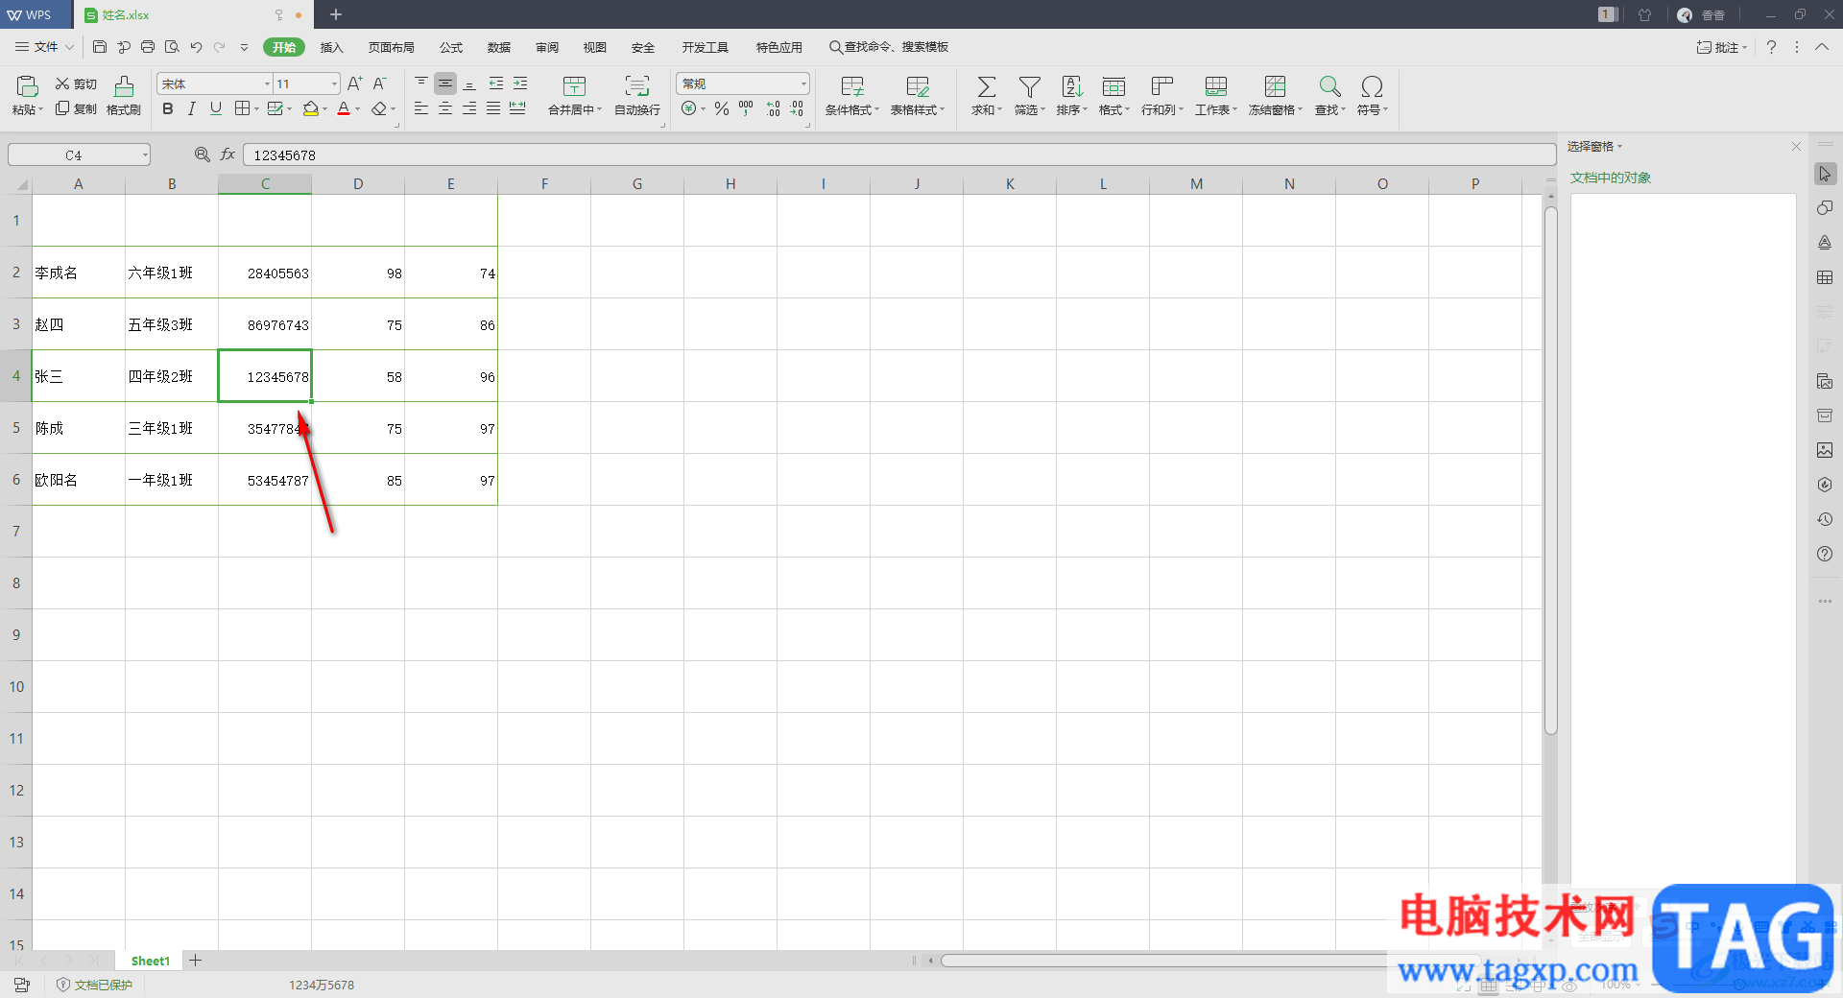The width and height of the screenshot is (1843, 998).
Task: Expand the 文件 file menu dropdown
Action: tap(69, 47)
